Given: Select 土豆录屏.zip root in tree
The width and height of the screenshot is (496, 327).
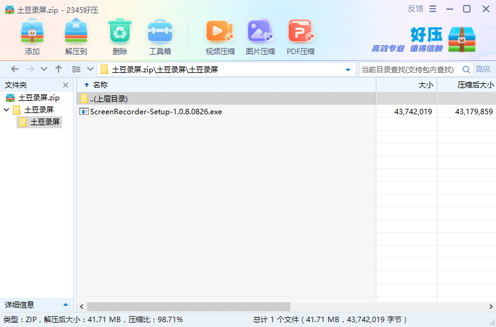Looking at the screenshot, I should coord(33,98).
